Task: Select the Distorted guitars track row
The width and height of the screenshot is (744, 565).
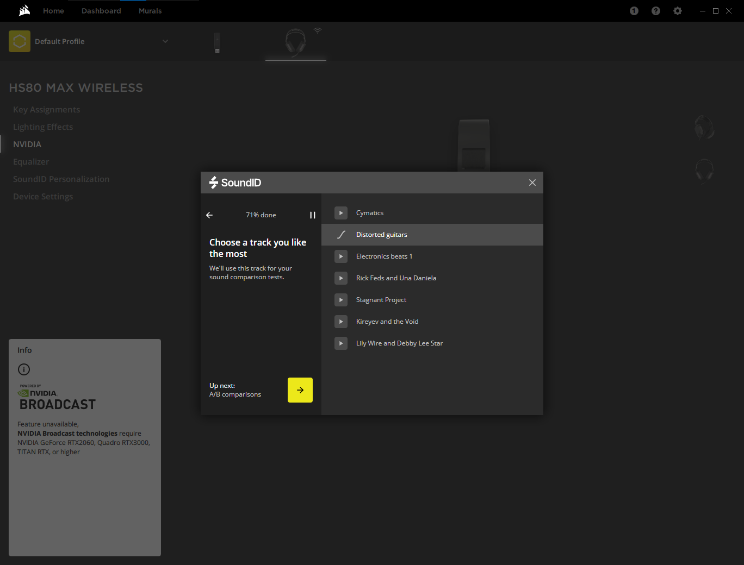Action: pyautogui.click(x=432, y=235)
